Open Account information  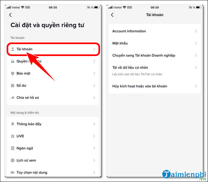[155, 31]
